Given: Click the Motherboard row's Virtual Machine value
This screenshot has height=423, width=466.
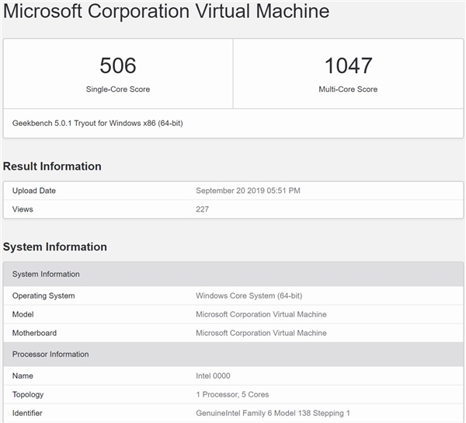Looking at the screenshot, I should pos(261,333).
